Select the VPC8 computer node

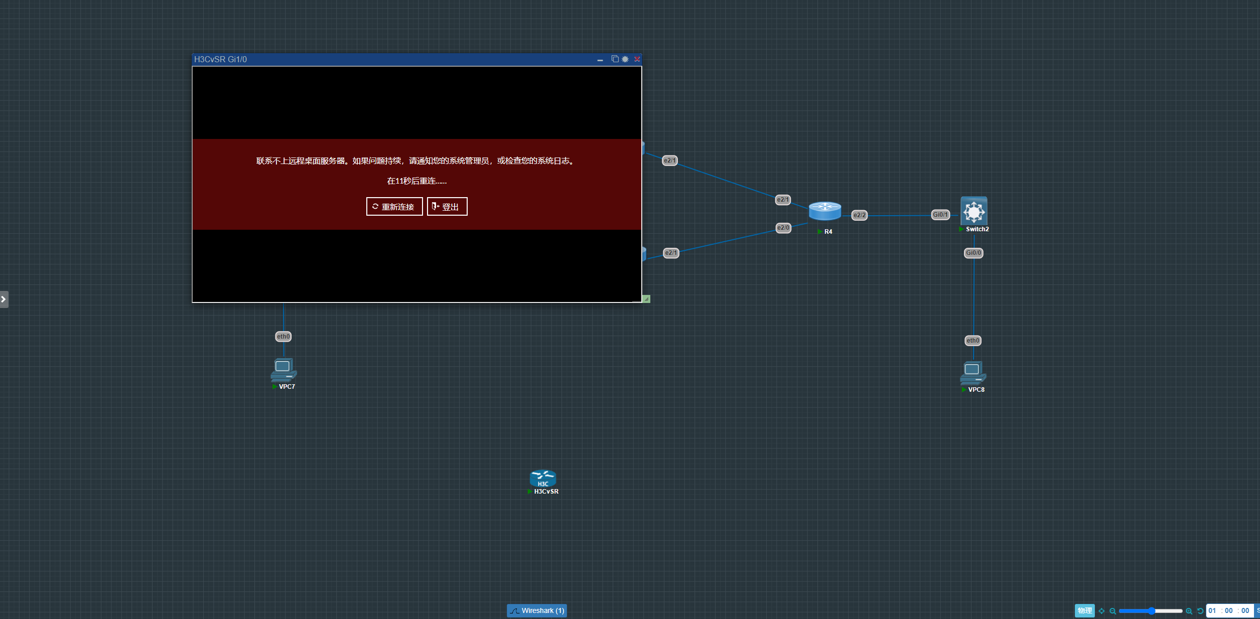973,374
